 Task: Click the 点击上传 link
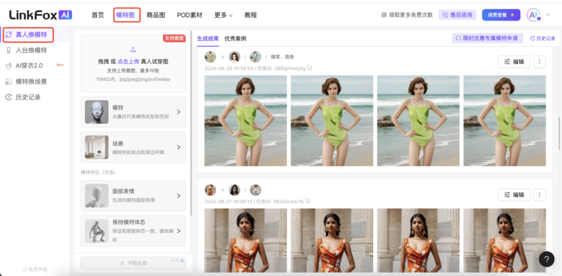coord(128,61)
